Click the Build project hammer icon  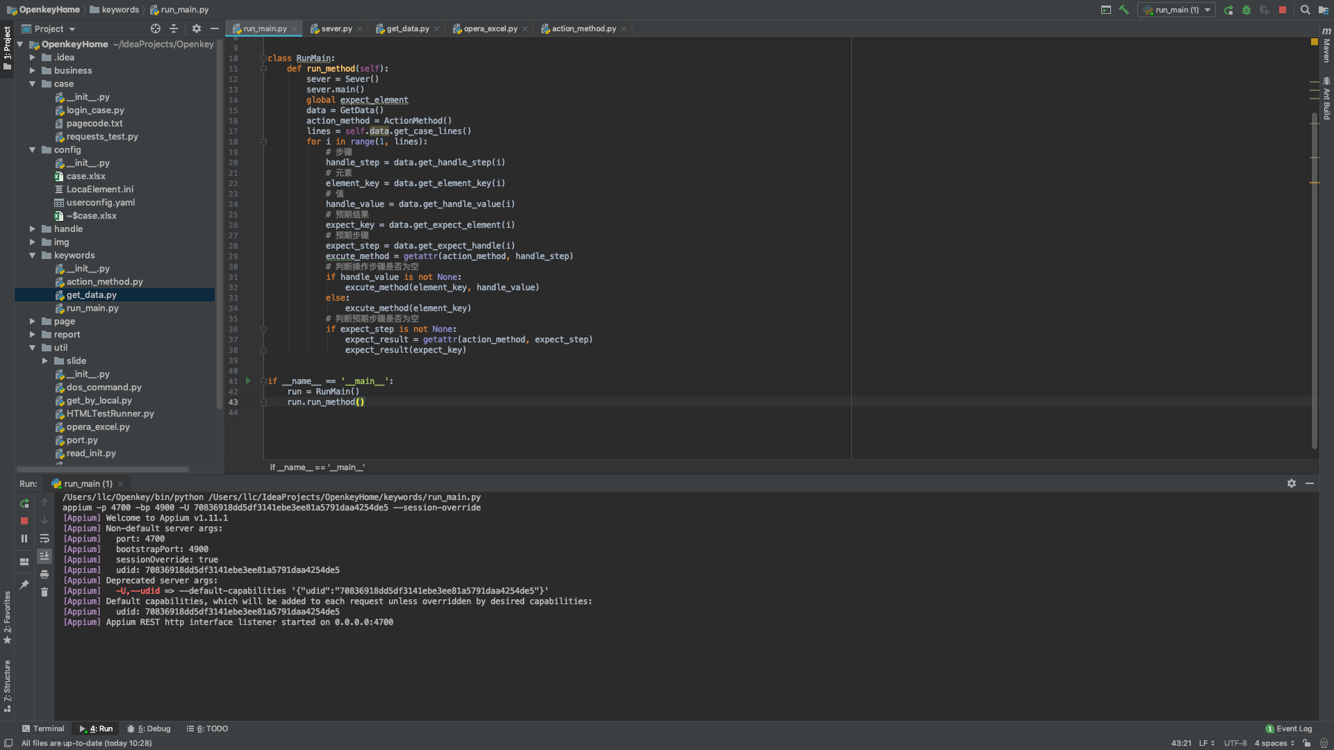point(1123,10)
